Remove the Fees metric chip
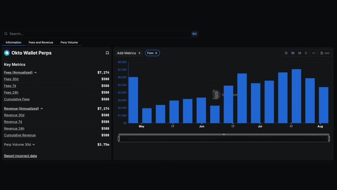337x190 pixels. pyautogui.click(x=156, y=53)
